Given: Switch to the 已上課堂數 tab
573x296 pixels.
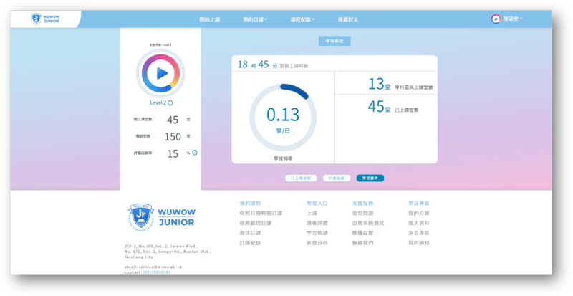Looking at the screenshot, I should [x=301, y=177].
